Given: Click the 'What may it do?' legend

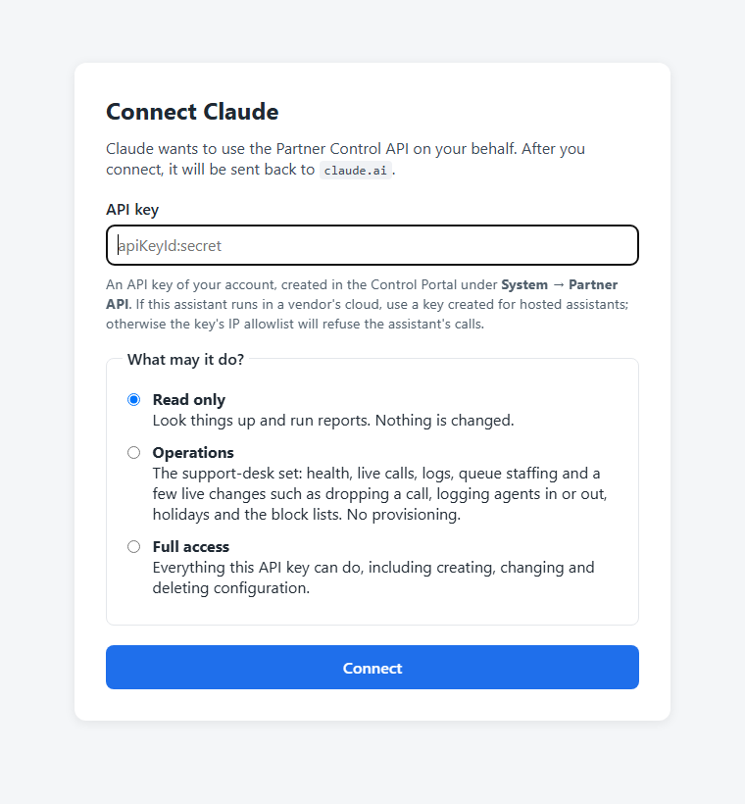Looking at the screenshot, I should 185,360.
